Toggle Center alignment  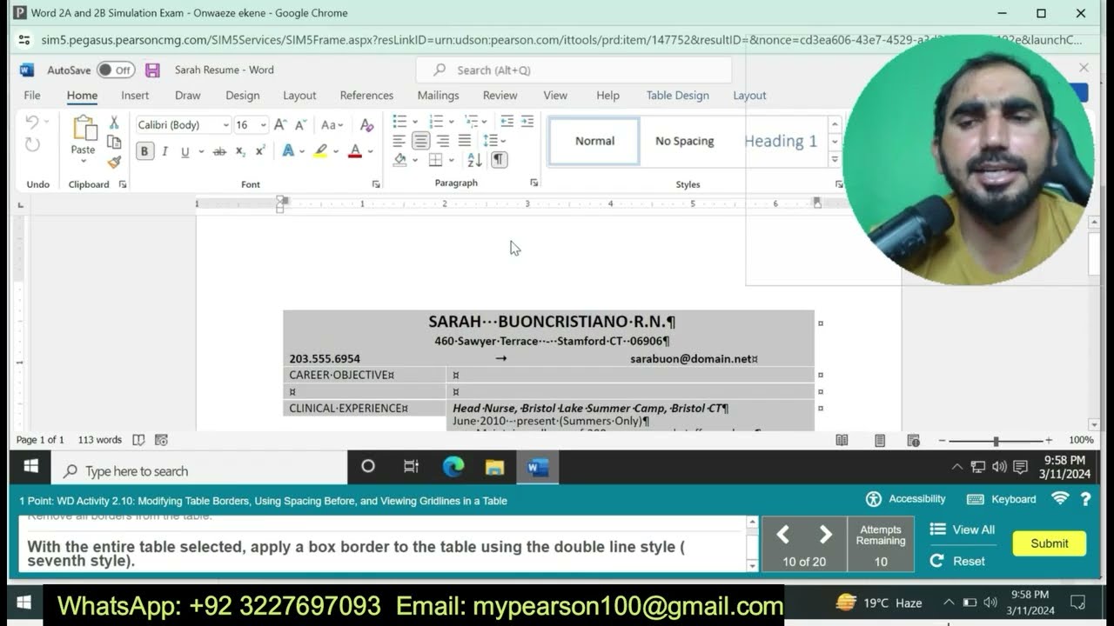[x=421, y=140]
